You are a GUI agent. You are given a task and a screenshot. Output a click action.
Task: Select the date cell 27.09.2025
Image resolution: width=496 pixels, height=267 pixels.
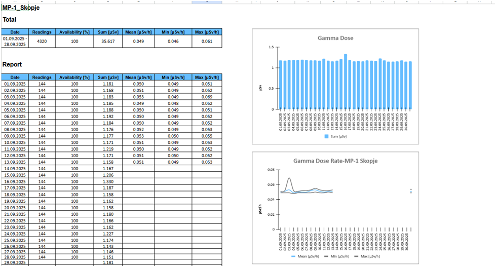pos(15,252)
